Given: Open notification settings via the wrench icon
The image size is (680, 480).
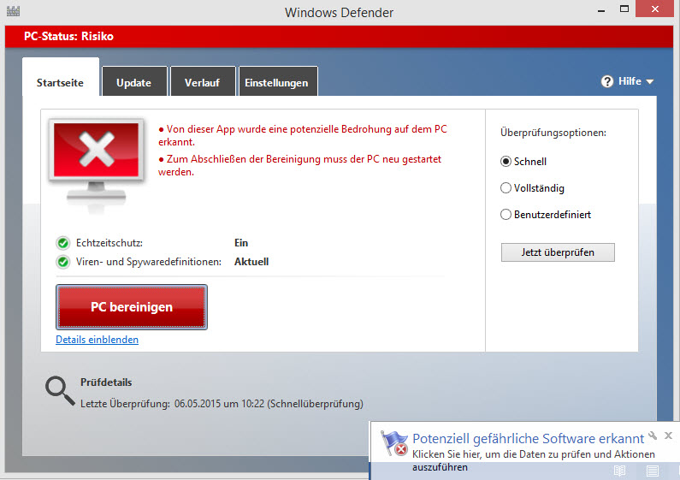Looking at the screenshot, I should [x=653, y=436].
